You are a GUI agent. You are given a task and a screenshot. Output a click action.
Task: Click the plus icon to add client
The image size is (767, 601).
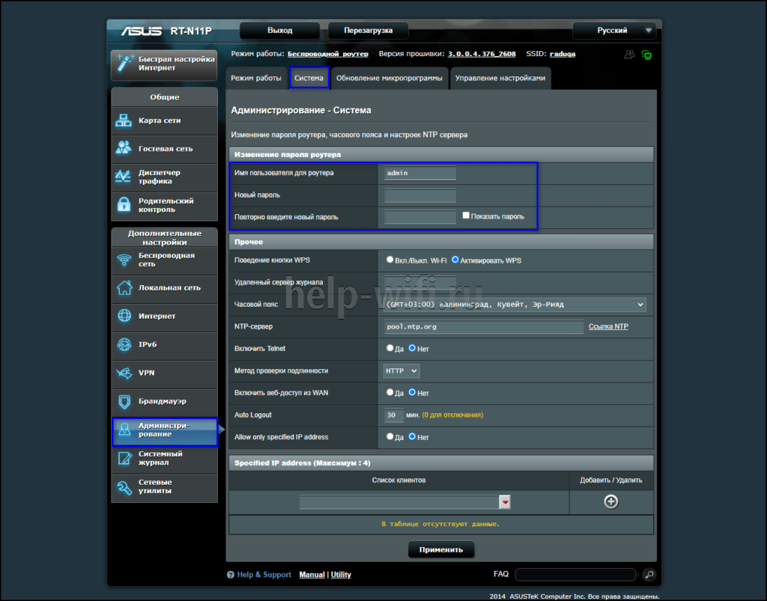click(611, 501)
